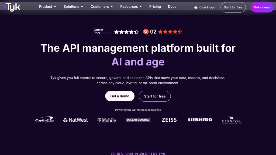276x155 pixels.
Task: Click the Liebherr logo
Action: click(x=200, y=120)
